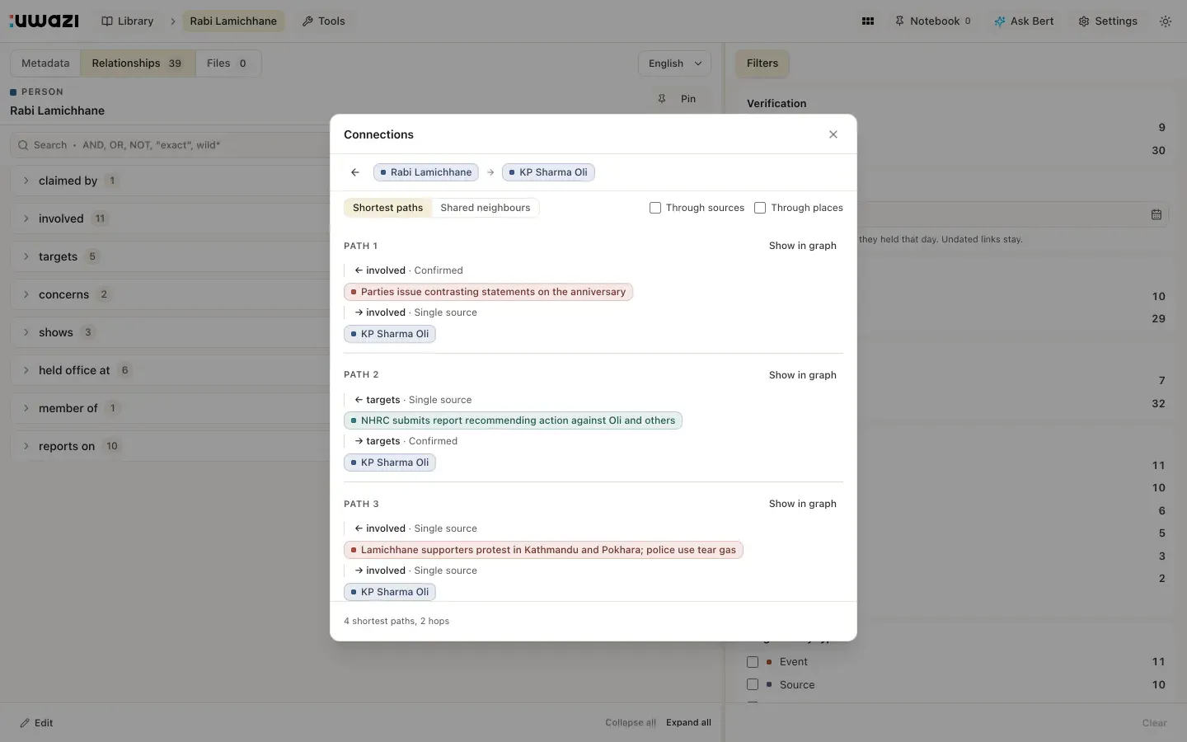Open the Filters panel button

[x=762, y=63]
